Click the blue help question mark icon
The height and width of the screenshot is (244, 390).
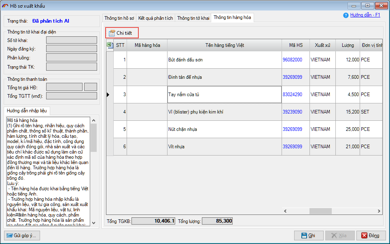pyautogui.click(x=345, y=15)
